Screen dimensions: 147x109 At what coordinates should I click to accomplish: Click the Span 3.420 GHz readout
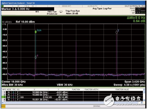[x=135, y=82]
